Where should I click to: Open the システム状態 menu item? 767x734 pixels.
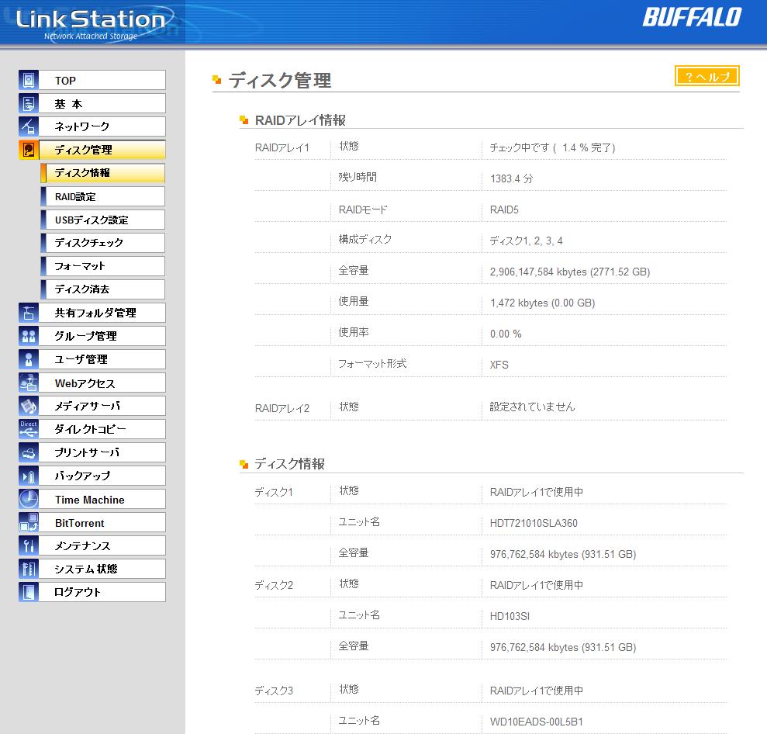[x=102, y=569]
